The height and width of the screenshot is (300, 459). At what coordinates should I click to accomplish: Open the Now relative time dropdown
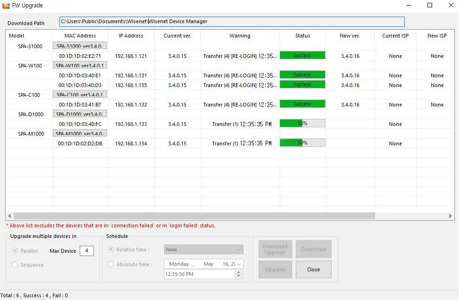click(204, 250)
